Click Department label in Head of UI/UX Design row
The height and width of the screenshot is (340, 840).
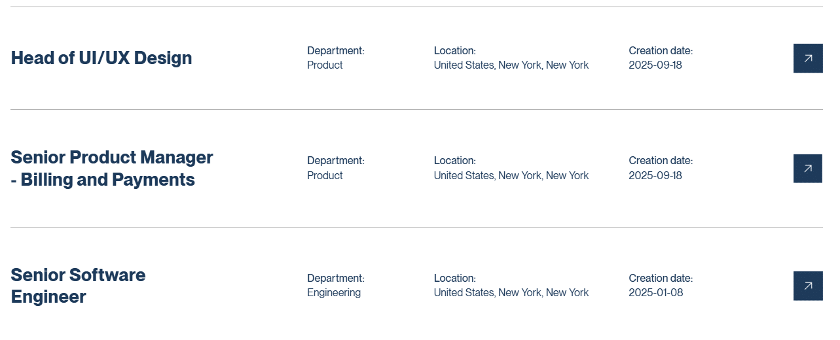pos(335,51)
